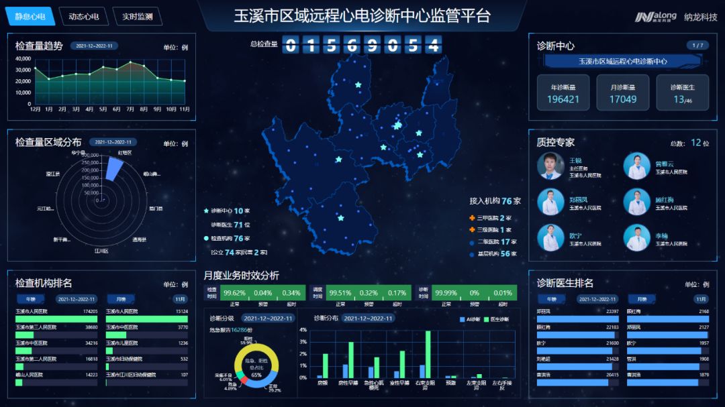Open 年榜 date range in 检查机构排名

pyautogui.click(x=77, y=299)
